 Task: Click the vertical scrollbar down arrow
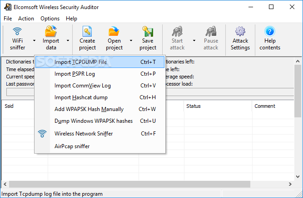pos(298,176)
